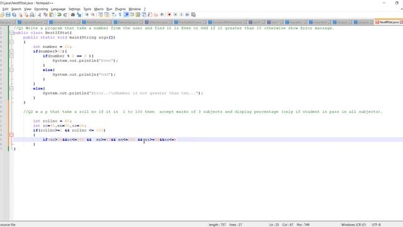This screenshot has height=227, width=403.
Task: Click 'length : 757' in status bar
Action: pyautogui.click(x=217, y=224)
